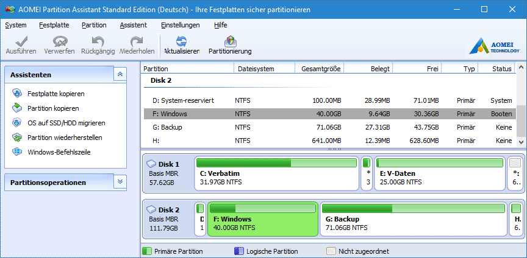Click the AOMEI Technology logo
The height and width of the screenshot is (258, 527).
point(495,46)
